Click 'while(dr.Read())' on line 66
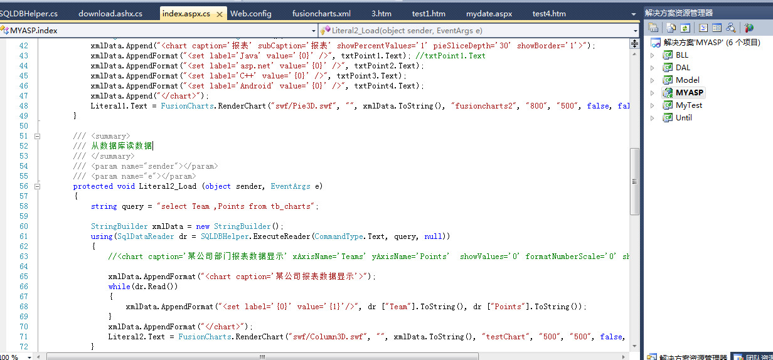The height and width of the screenshot is (360, 773). click(x=144, y=287)
